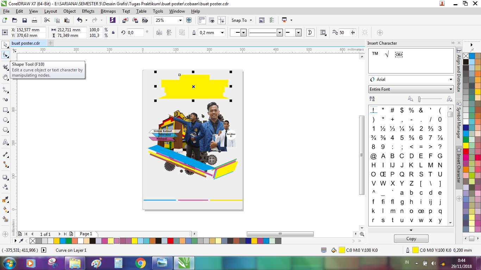Viewport: 481px width, 270px height.
Task: Create a new document
Action: point(5,20)
